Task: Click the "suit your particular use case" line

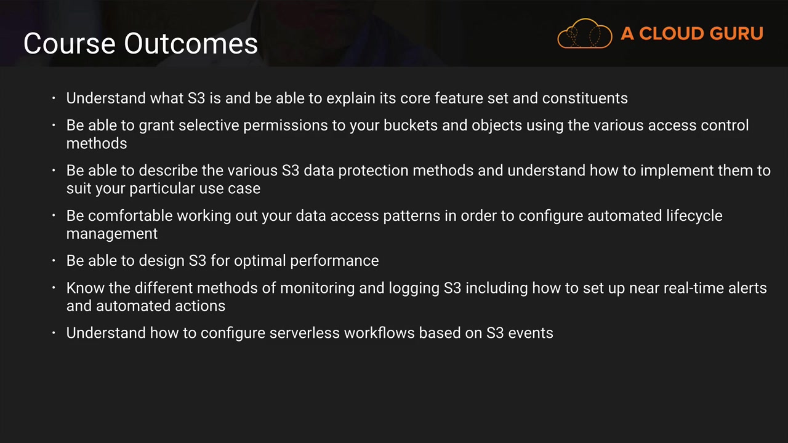Action: point(163,188)
